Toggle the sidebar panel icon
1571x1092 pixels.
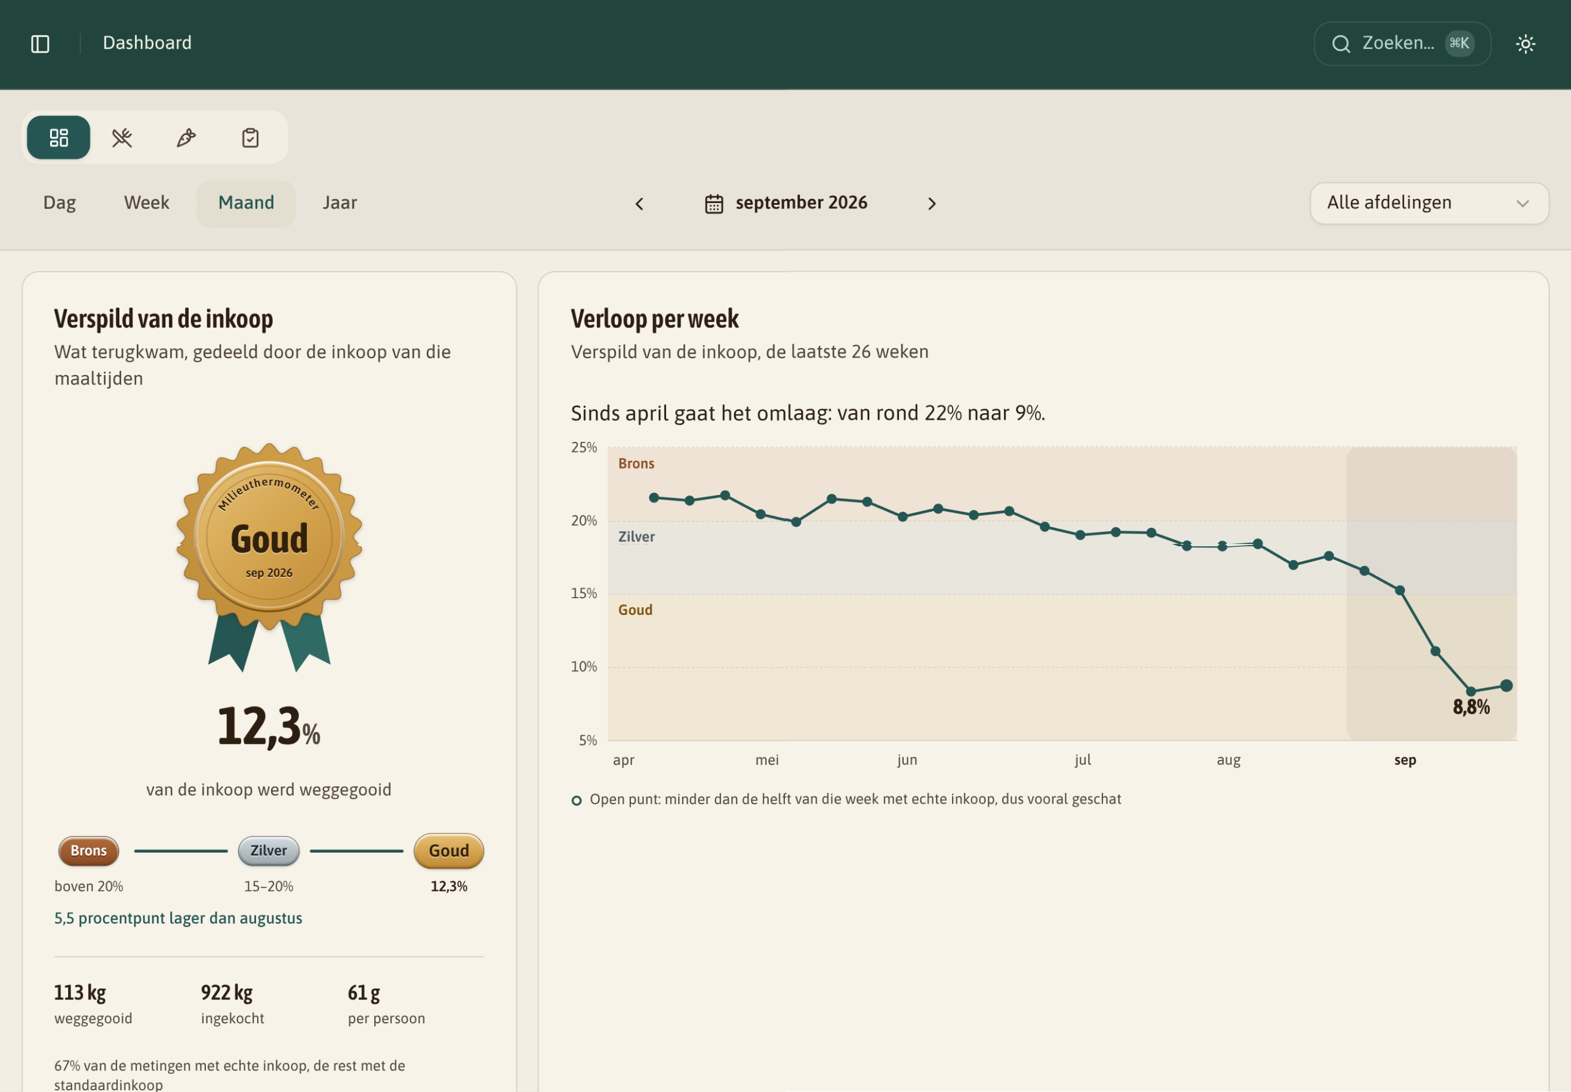tap(41, 44)
